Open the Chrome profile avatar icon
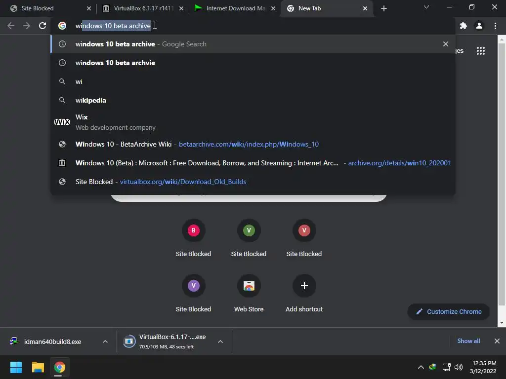This screenshot has height=379, width=506. (x=479, y=26)
